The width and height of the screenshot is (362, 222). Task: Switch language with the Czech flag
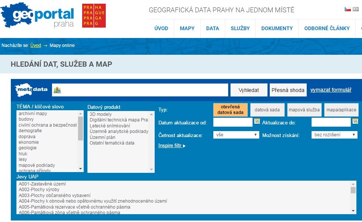[x=347, y=9]
